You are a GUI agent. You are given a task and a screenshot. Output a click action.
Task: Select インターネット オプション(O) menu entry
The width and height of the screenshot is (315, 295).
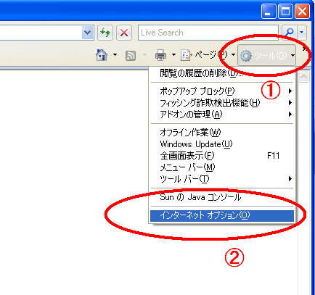(222, 215)
